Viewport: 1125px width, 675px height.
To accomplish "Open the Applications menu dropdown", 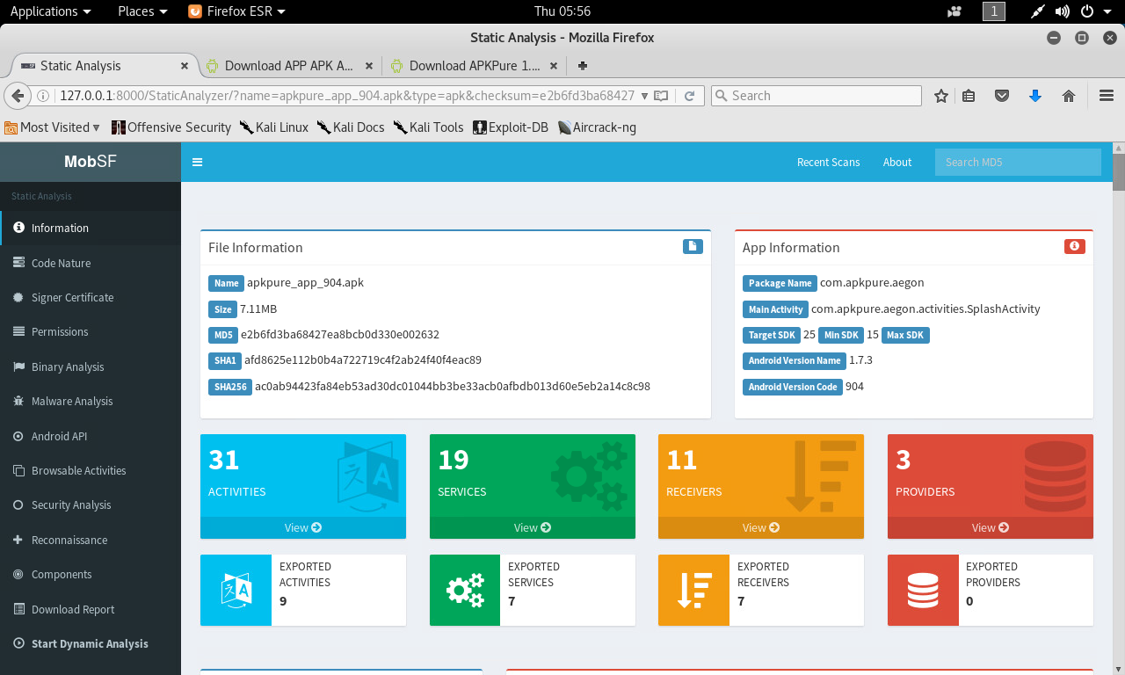I will pos(50,11).
